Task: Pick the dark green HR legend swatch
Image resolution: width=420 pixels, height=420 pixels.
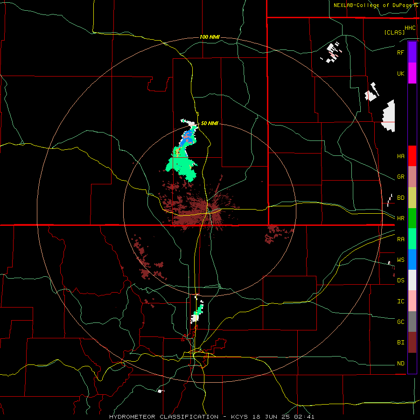Action: (412, 218)
